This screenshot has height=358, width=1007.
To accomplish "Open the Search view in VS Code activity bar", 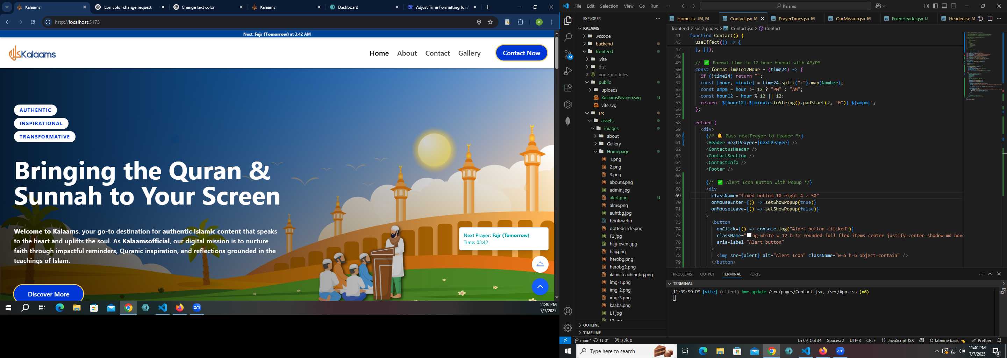I will (568, 37).
